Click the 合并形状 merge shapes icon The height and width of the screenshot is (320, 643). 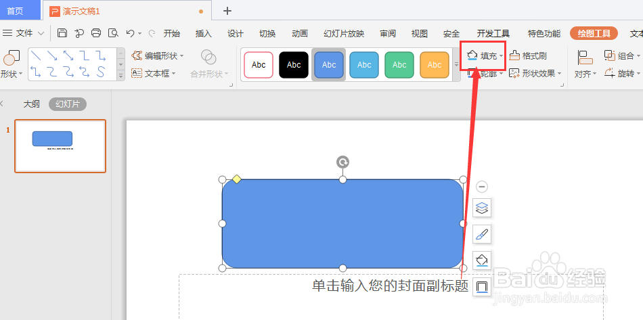[209, 57]
